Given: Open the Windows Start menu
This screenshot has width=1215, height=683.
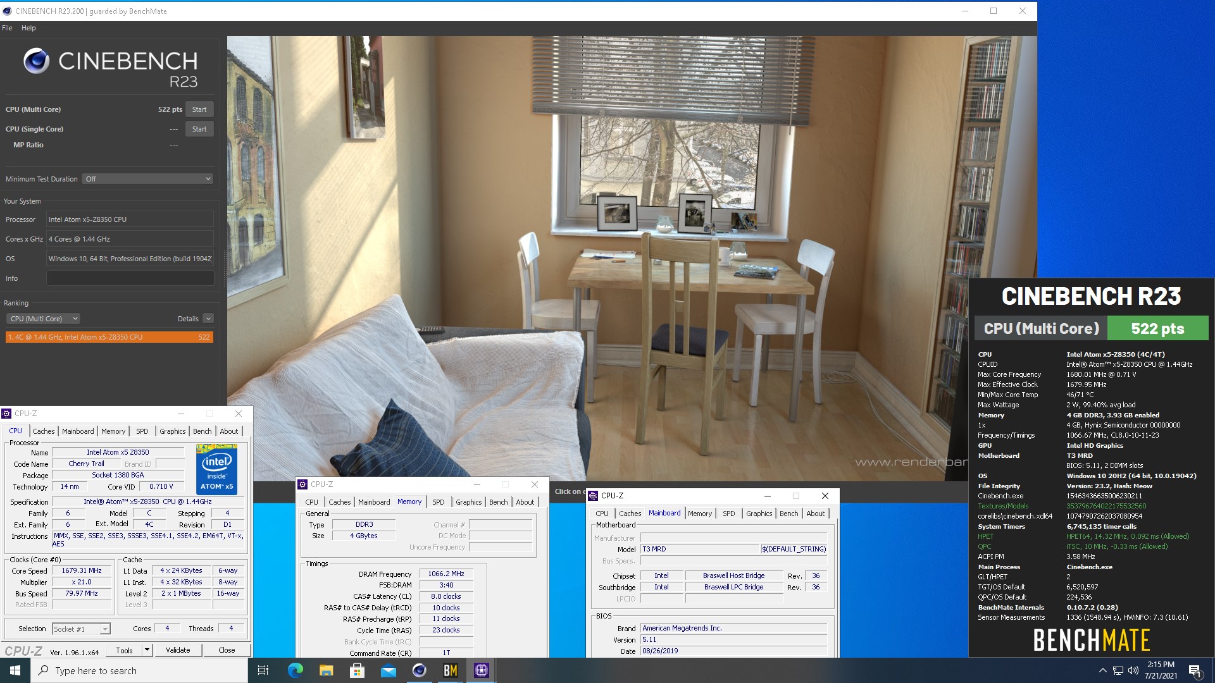Looking at the screenshot, I should (15, 670).
